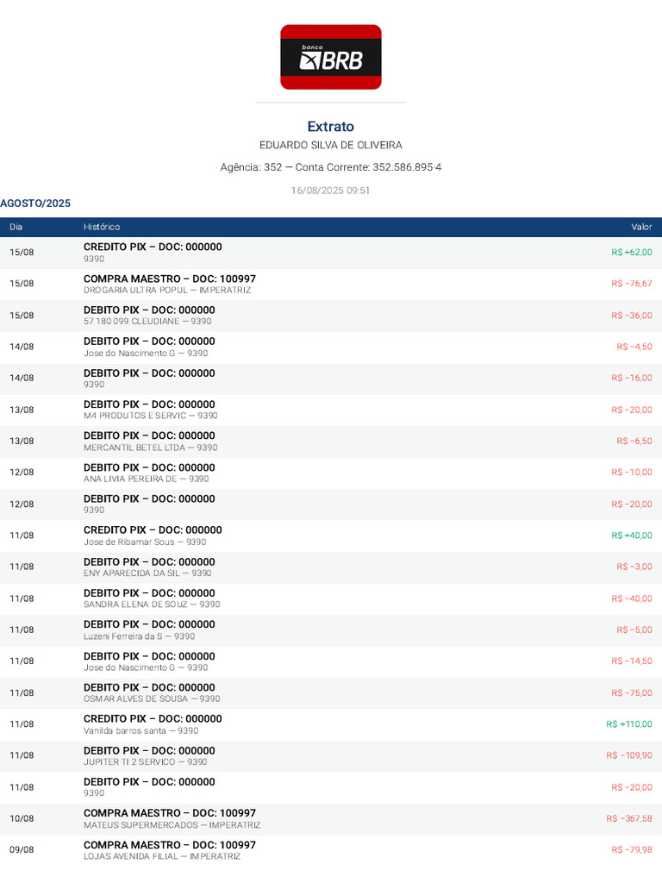The width and height of the screenshot is (662, 883).
Task: Select the amount "R$ -367,58"
Action: tap(629, 818)
